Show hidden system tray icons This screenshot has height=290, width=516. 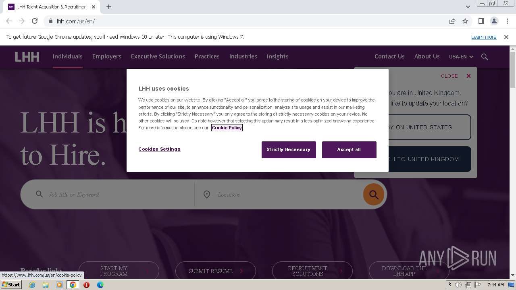coord(449,285)
